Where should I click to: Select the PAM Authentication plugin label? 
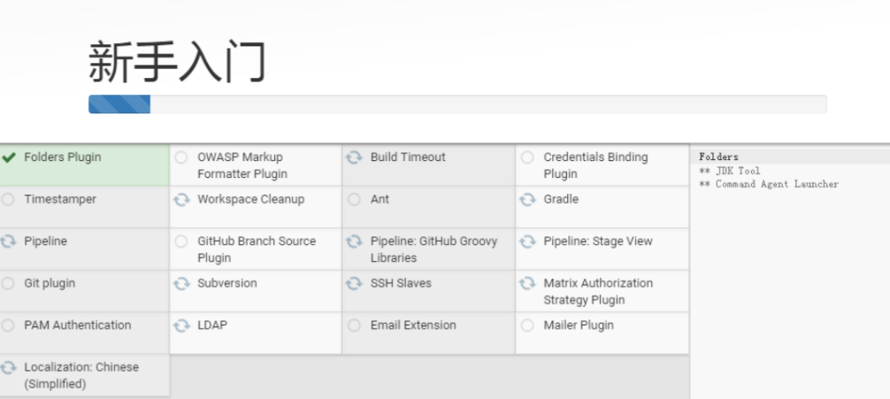(x=77, y=326)
